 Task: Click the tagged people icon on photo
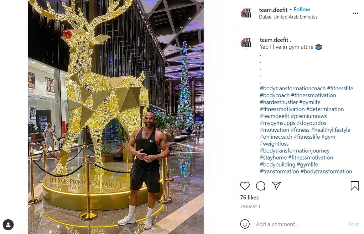(x=8, y=225)
